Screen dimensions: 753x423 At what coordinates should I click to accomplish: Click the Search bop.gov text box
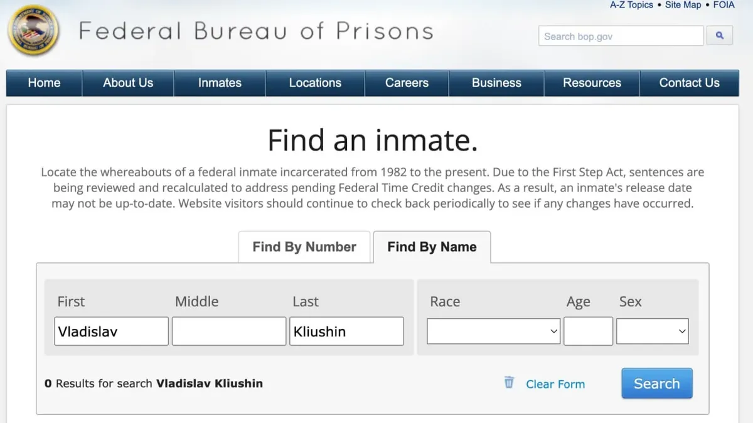[x=621, y=36]
